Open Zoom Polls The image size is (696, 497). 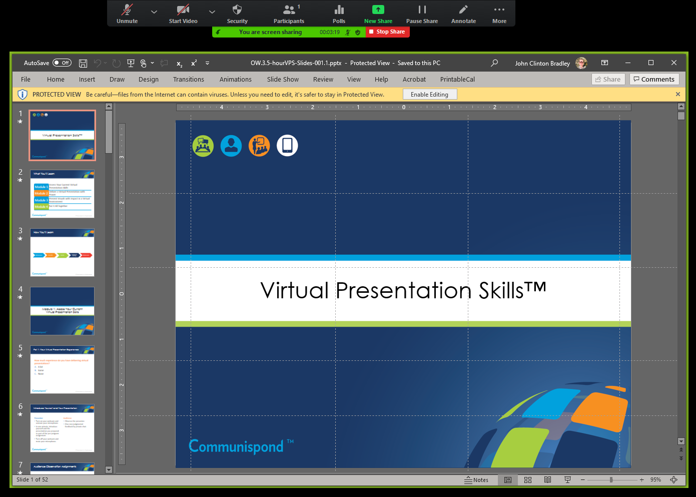(339, 14)
